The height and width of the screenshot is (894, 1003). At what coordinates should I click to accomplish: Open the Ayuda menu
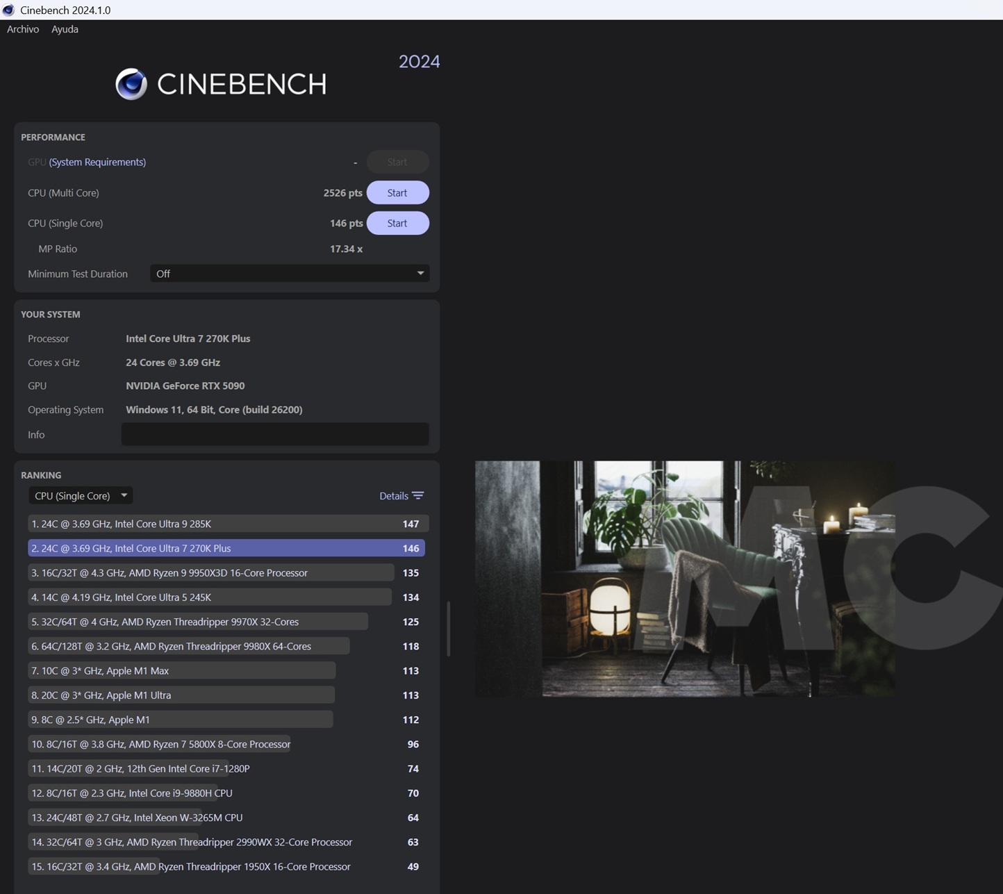pyautogui.click(x=65, y=29)
